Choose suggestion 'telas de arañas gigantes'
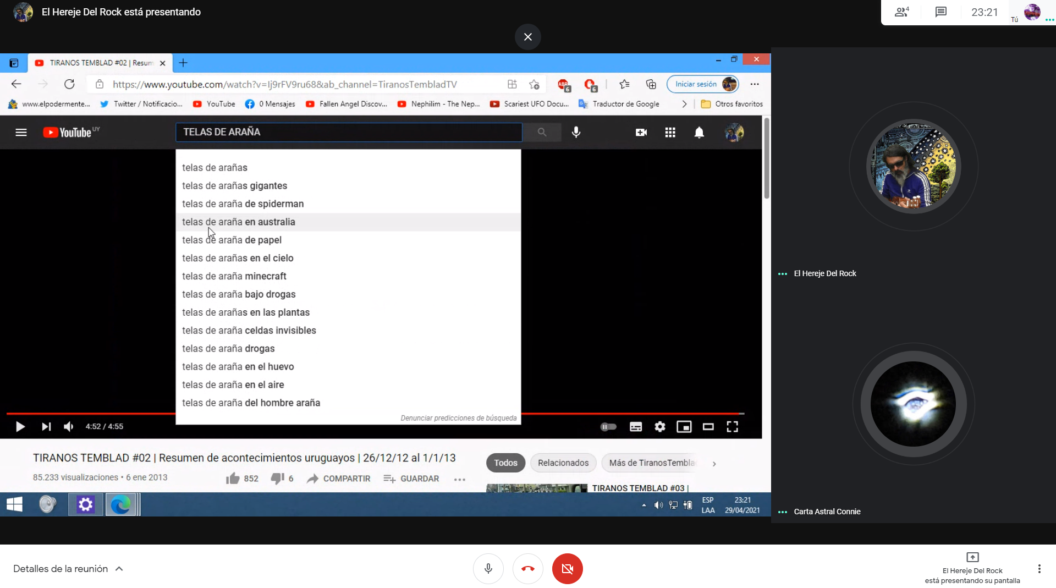The image size is (1056, 588). pyautogui.click(x=348, y=186)
